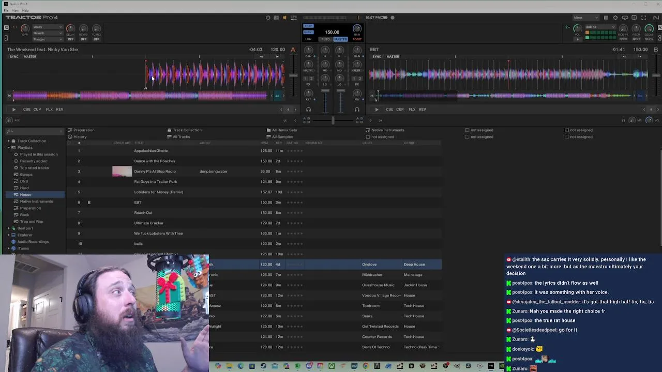Select the highlighted Onelove Deep House track row

(325, 265)
